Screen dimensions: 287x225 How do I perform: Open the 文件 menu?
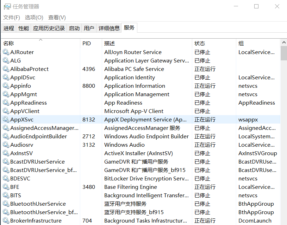(12, 17)
